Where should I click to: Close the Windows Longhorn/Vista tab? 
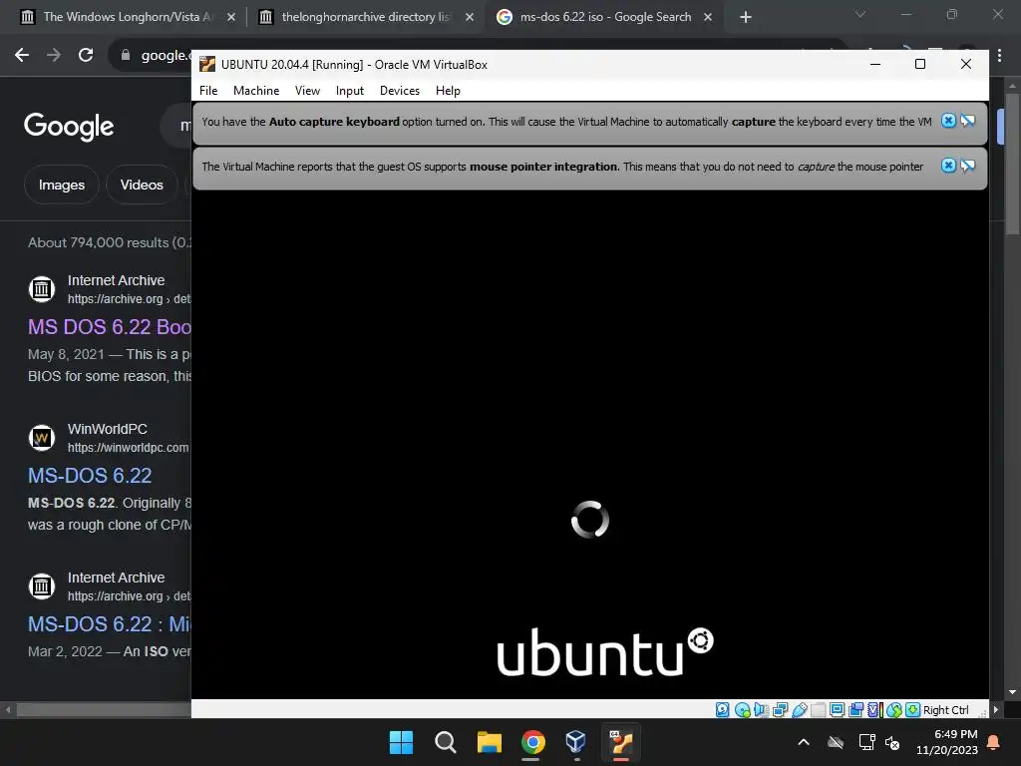(x=231, y=17)
